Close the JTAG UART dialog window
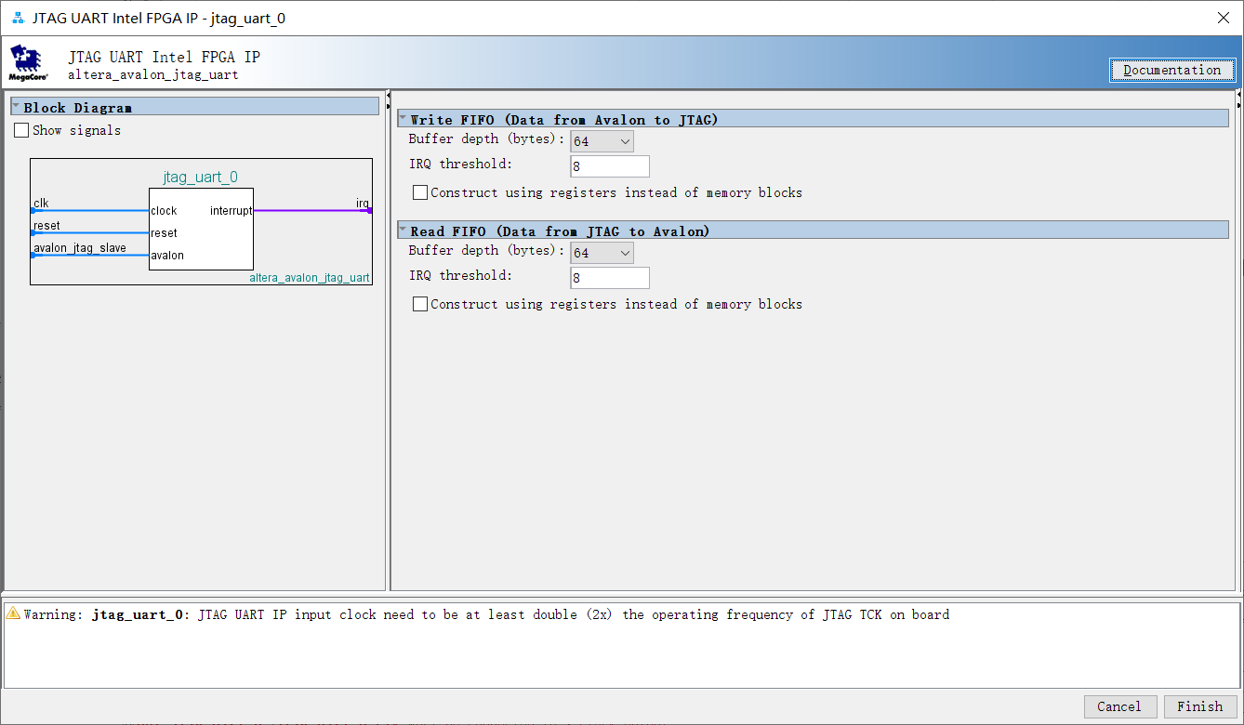This screenshot has height=725, width=1244. pyautogui.click(x=1223, y=18)
